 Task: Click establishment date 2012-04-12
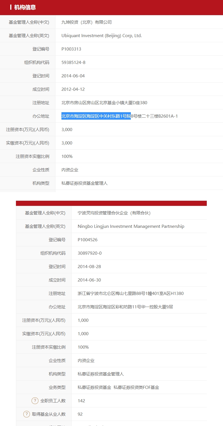pyautogui.click(x=73, y=89)
